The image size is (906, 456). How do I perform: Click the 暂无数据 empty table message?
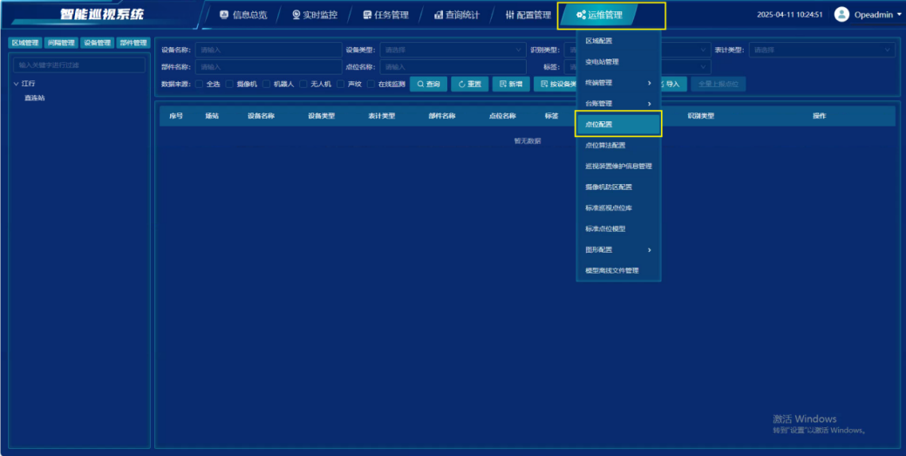click(528, 140)
